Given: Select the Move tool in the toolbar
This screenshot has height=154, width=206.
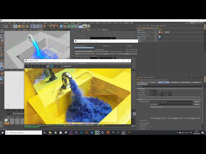Looking at the screenshot, I should 15,26.
